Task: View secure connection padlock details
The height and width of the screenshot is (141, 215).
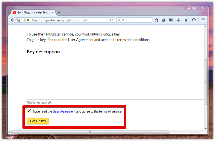Action: (28, 20)
